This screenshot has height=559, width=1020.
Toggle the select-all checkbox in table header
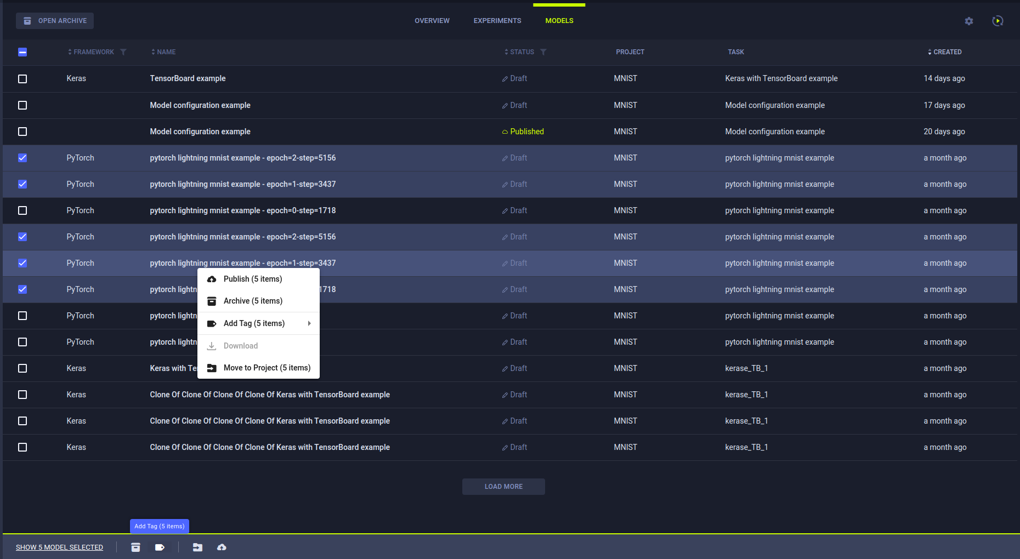click(x=22, y=52)
